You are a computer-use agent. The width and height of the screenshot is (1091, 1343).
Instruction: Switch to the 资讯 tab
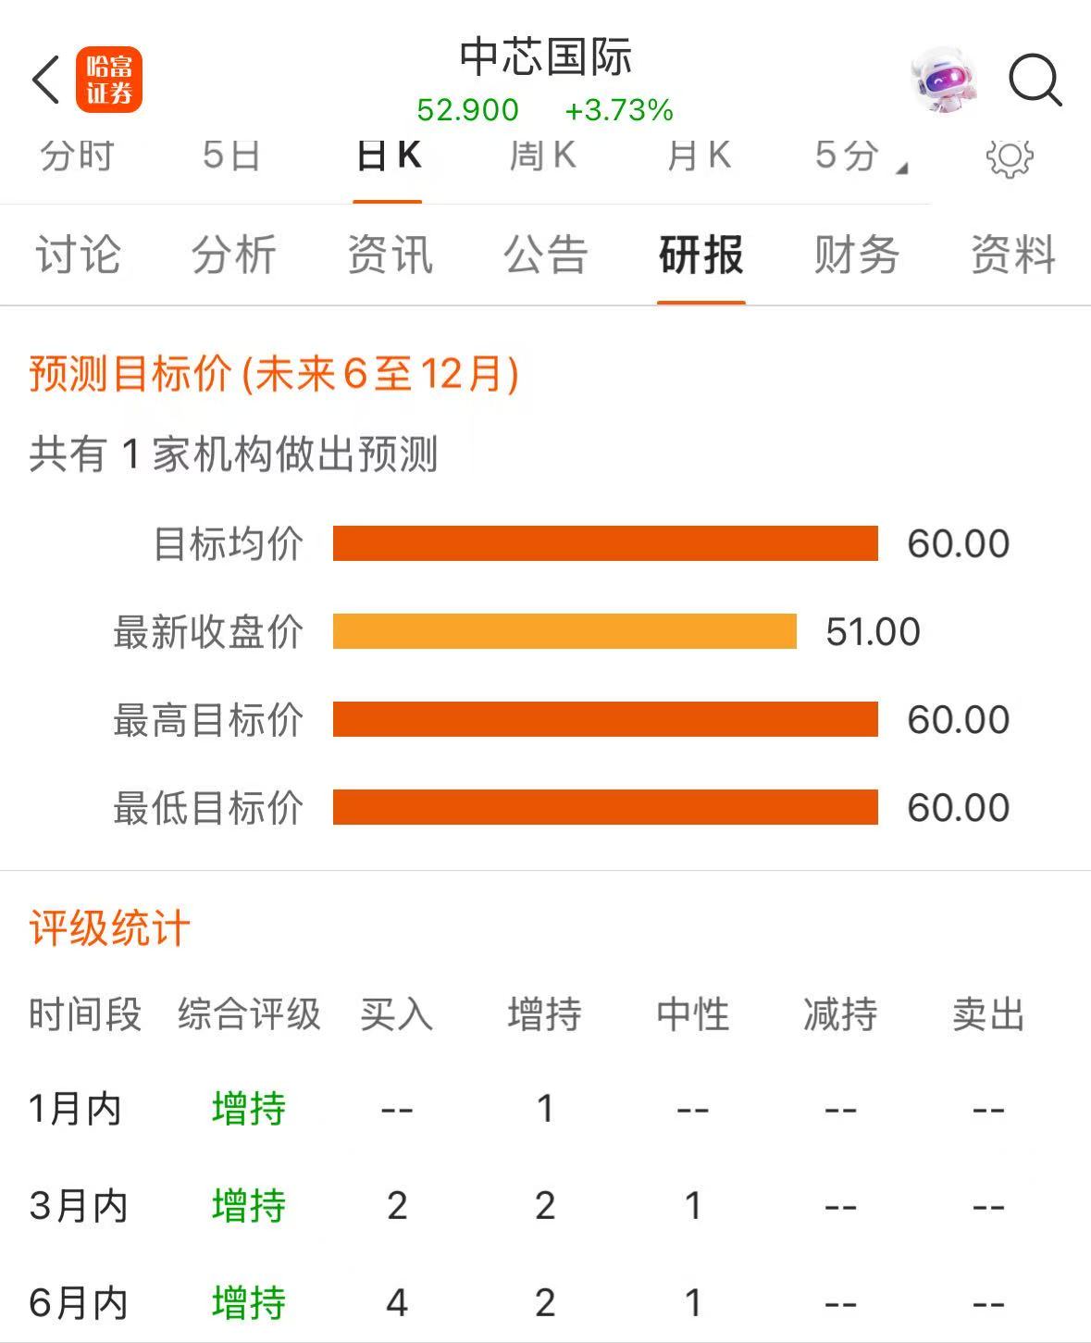point(390,255)
